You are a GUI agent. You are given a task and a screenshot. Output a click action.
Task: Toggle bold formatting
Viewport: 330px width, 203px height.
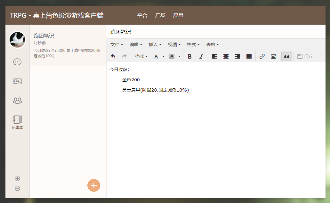[x=189, y=56]
